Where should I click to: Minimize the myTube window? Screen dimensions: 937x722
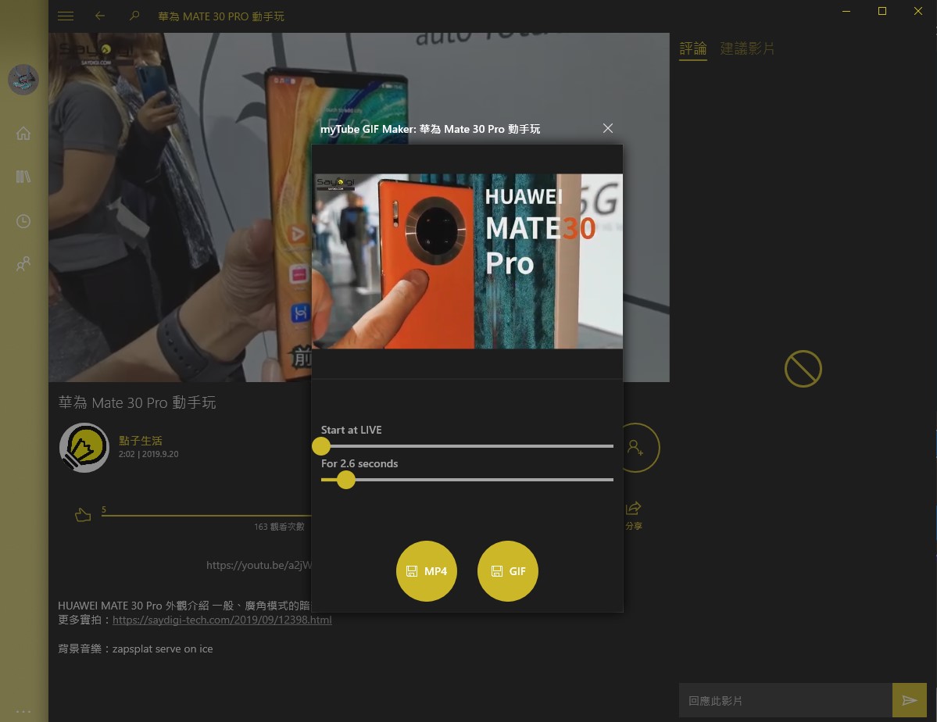click(846, 11)
